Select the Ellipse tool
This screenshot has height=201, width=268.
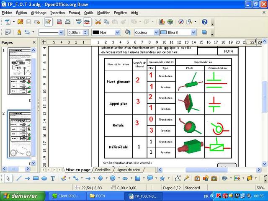44,178
